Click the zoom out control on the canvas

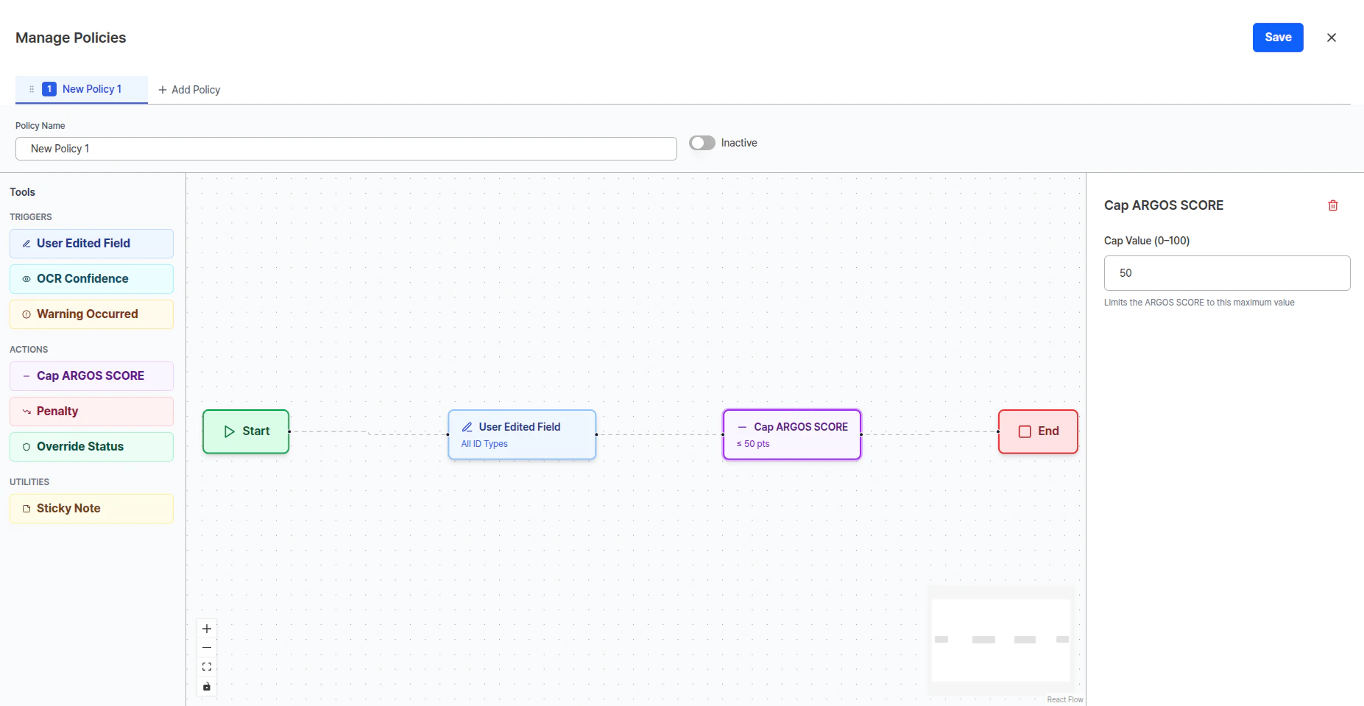point(207,647)
